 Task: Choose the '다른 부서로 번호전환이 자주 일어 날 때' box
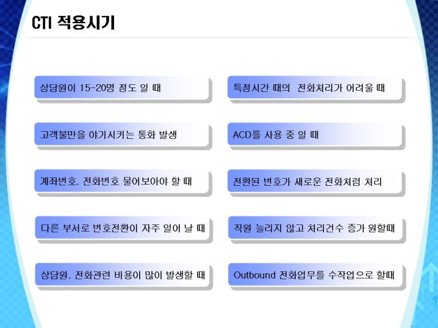coord(122,228)
